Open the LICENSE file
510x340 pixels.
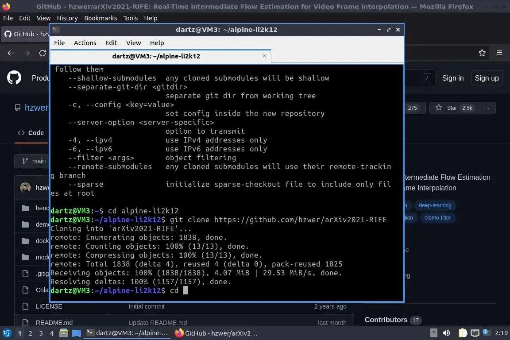pyautogui.click(x=49, y=306)
